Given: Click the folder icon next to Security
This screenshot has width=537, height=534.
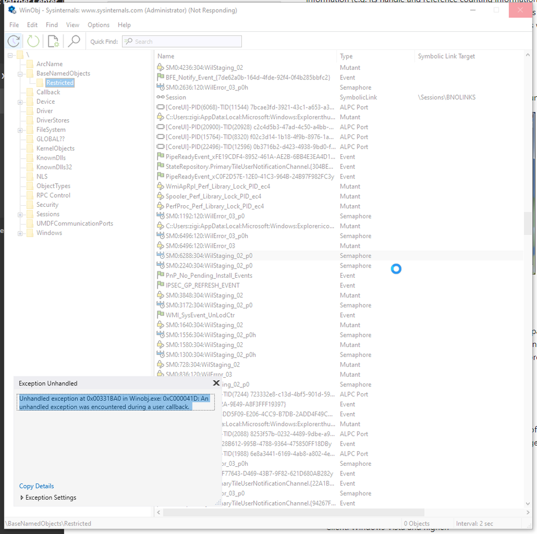Looking at the screenshot, I should tap(30, 205).
